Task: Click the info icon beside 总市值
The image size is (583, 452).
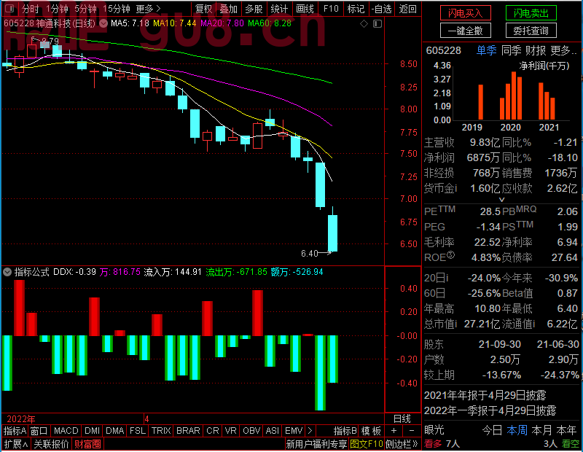Action: click(x=456, y=324)
